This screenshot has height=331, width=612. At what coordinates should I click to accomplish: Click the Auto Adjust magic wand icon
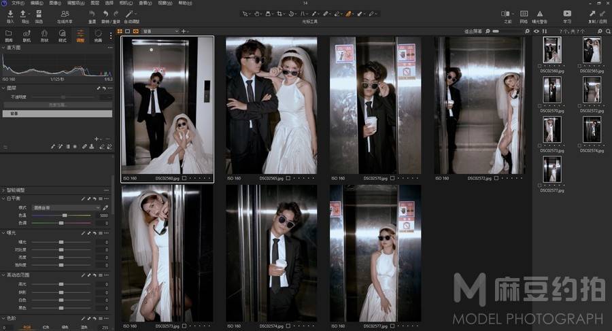point(129,14)
